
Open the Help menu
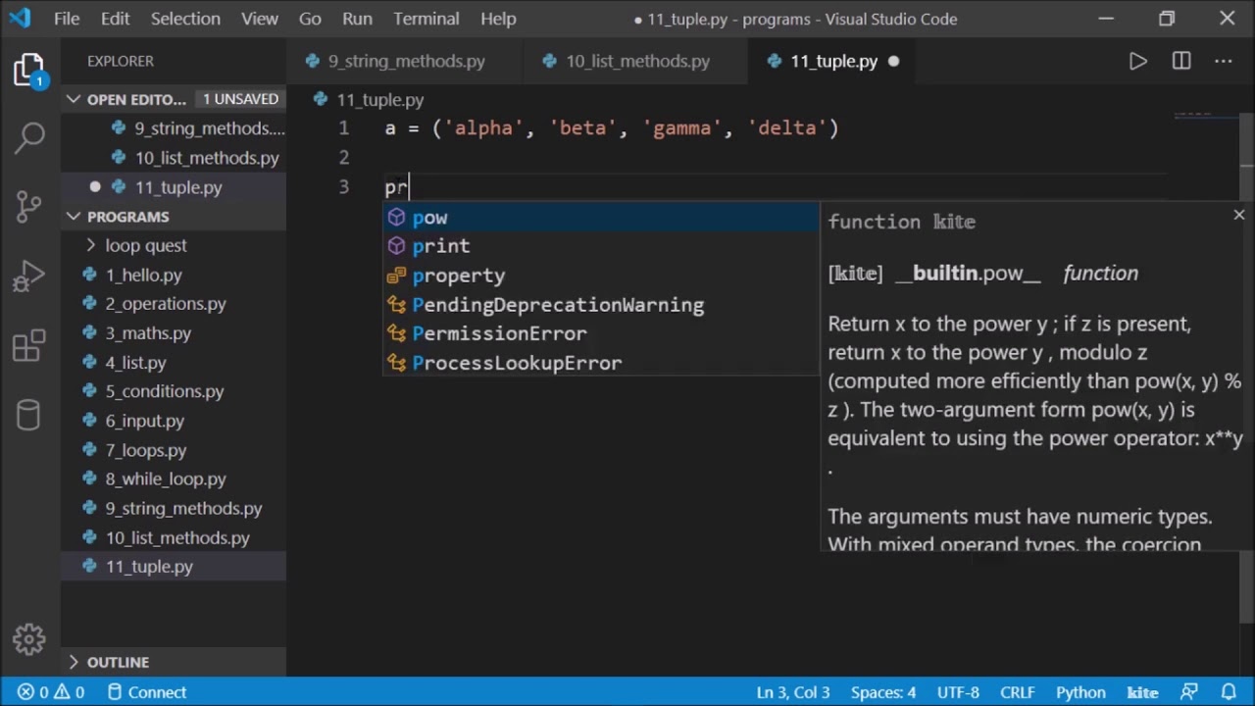coord(498,19)
